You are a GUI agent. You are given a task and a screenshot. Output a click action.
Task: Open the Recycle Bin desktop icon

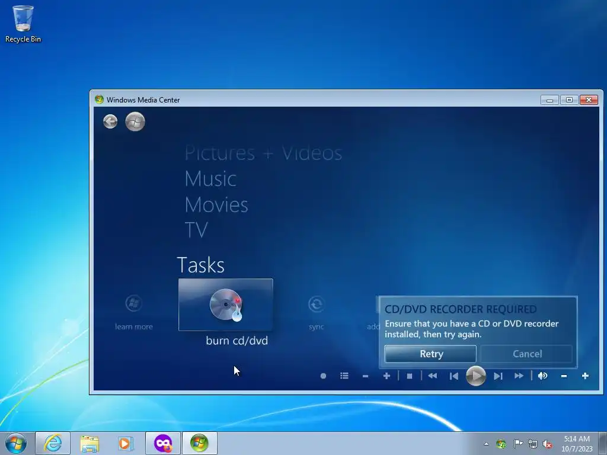[23, 23]
